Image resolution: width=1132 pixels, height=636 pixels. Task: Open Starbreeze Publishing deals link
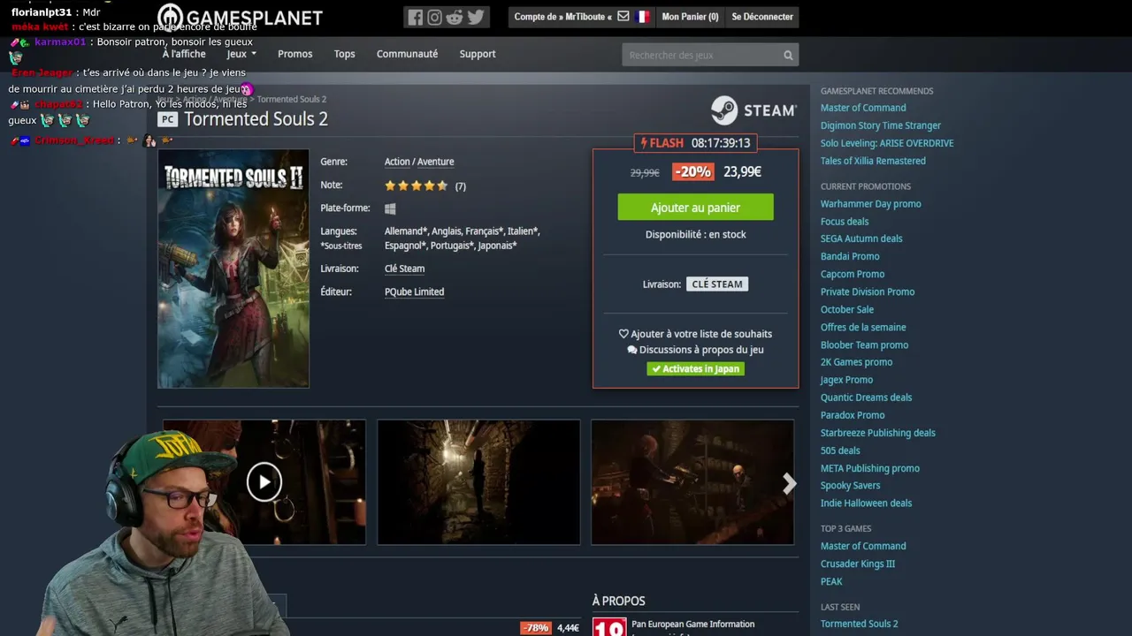(x=878, y=433)
